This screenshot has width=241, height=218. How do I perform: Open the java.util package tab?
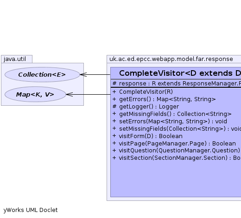coord(17,59)
